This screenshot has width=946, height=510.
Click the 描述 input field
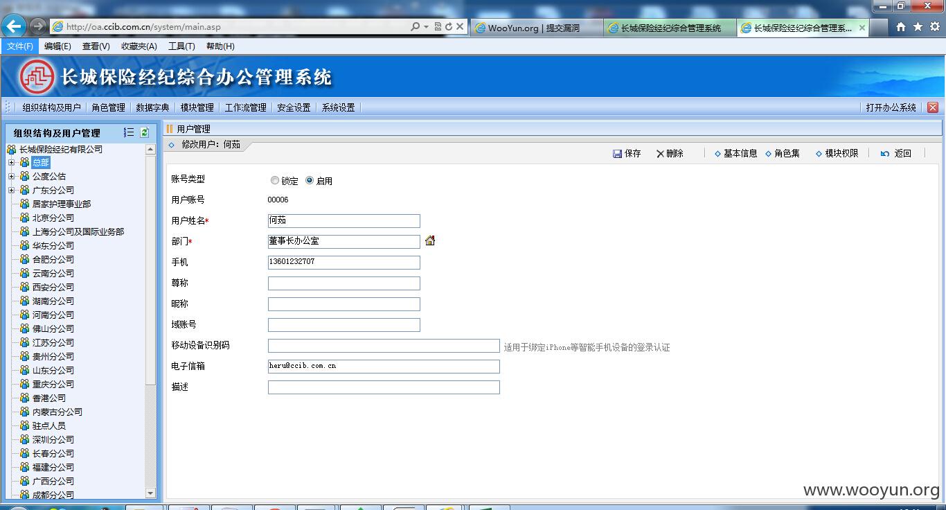(384, 387)
